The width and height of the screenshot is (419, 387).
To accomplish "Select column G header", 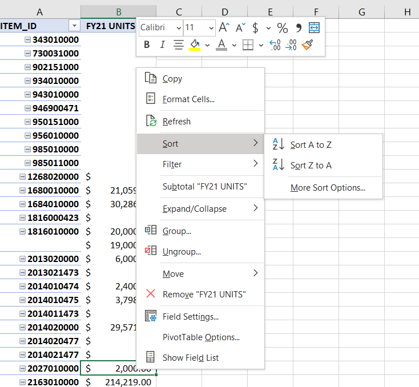I will (361, 12).
